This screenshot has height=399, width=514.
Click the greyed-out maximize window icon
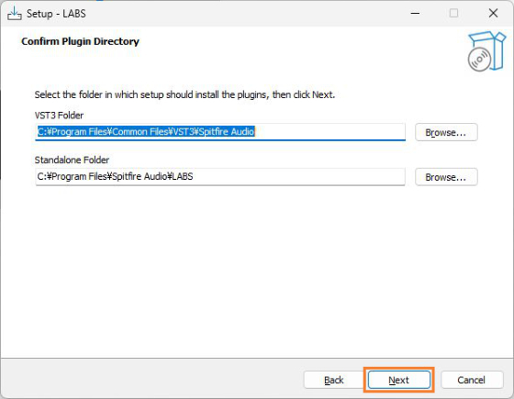(453, 14)
